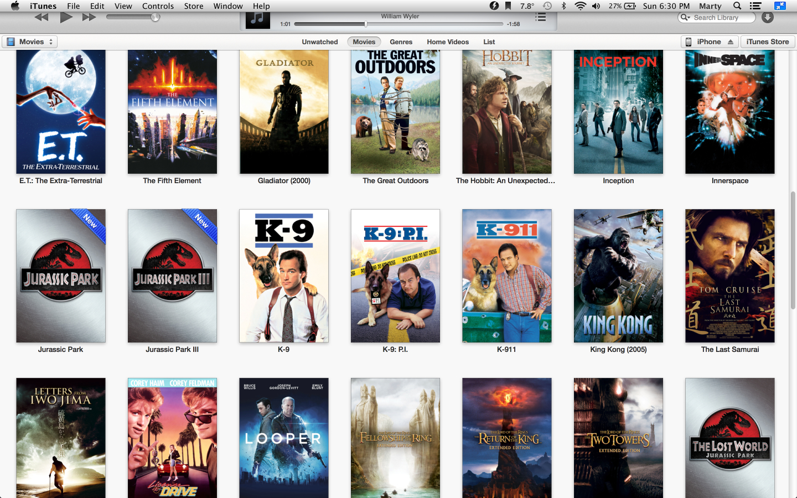Open the Controls menu

coord(158,6)
